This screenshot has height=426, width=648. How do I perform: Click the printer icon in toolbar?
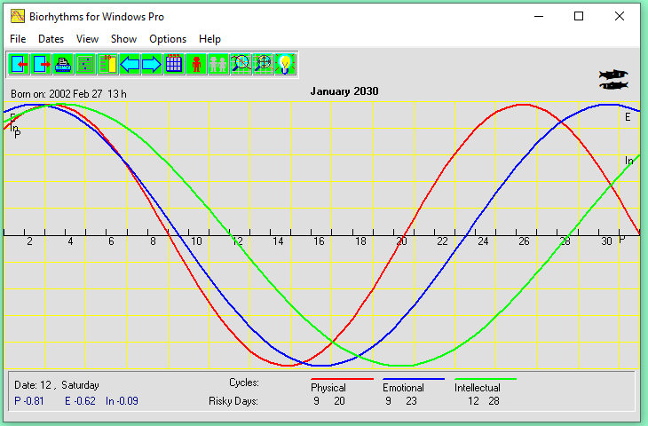point(63,64)
